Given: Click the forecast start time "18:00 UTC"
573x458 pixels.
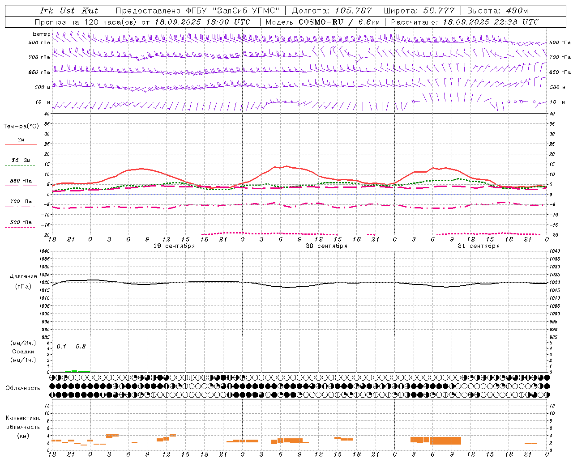Looking at the screenshot, I should click(x=227, y=22).
